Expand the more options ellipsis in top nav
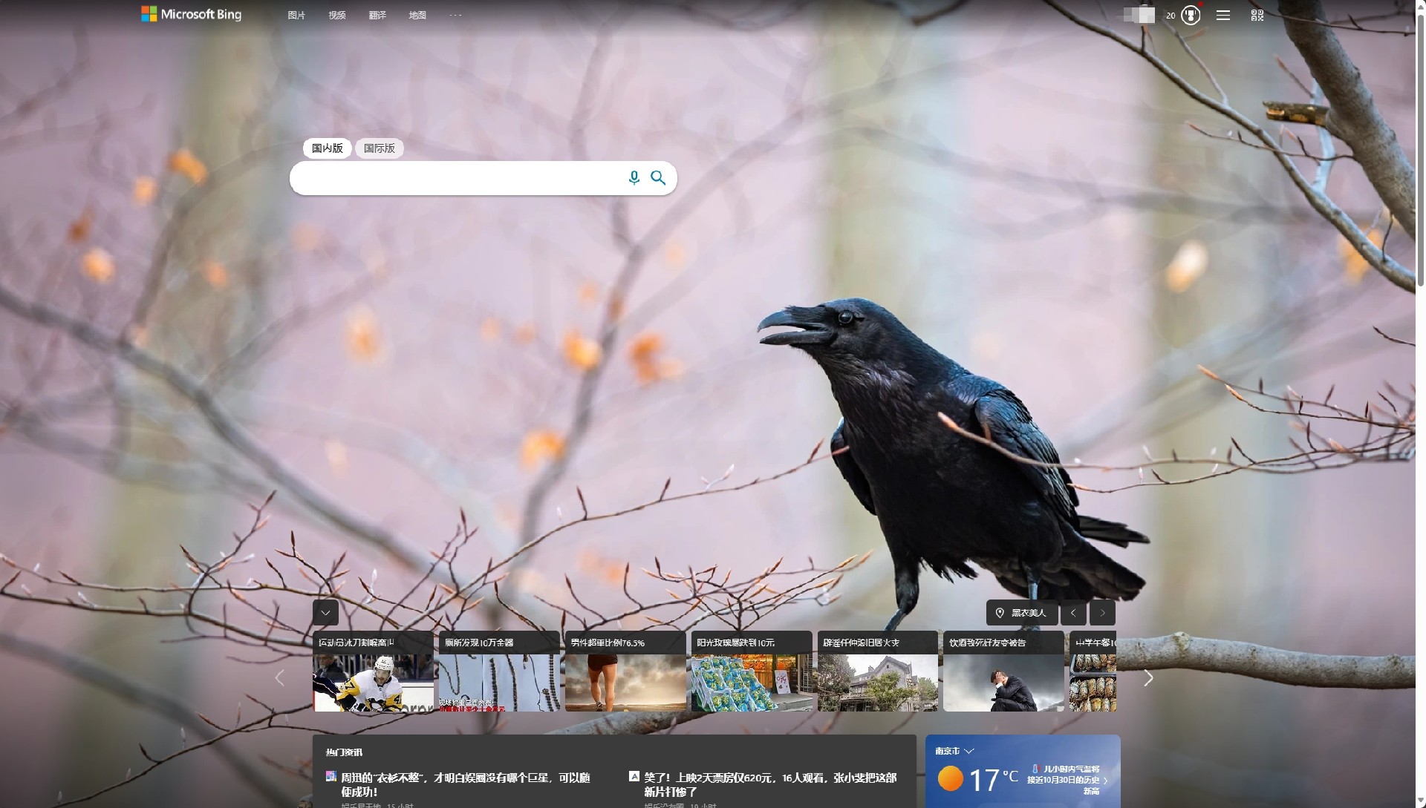The image size is (1426, 808). 455,15
